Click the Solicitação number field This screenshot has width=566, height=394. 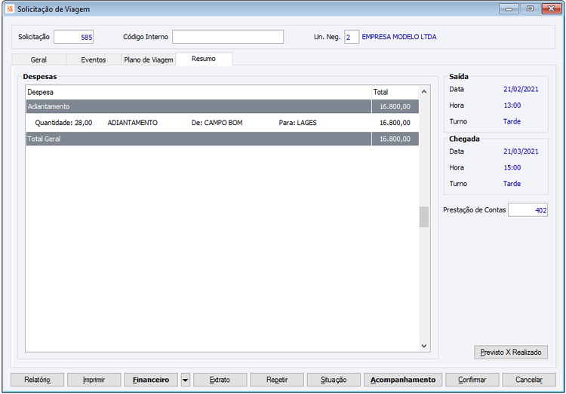pyautogui.click(x=74, y=37)
